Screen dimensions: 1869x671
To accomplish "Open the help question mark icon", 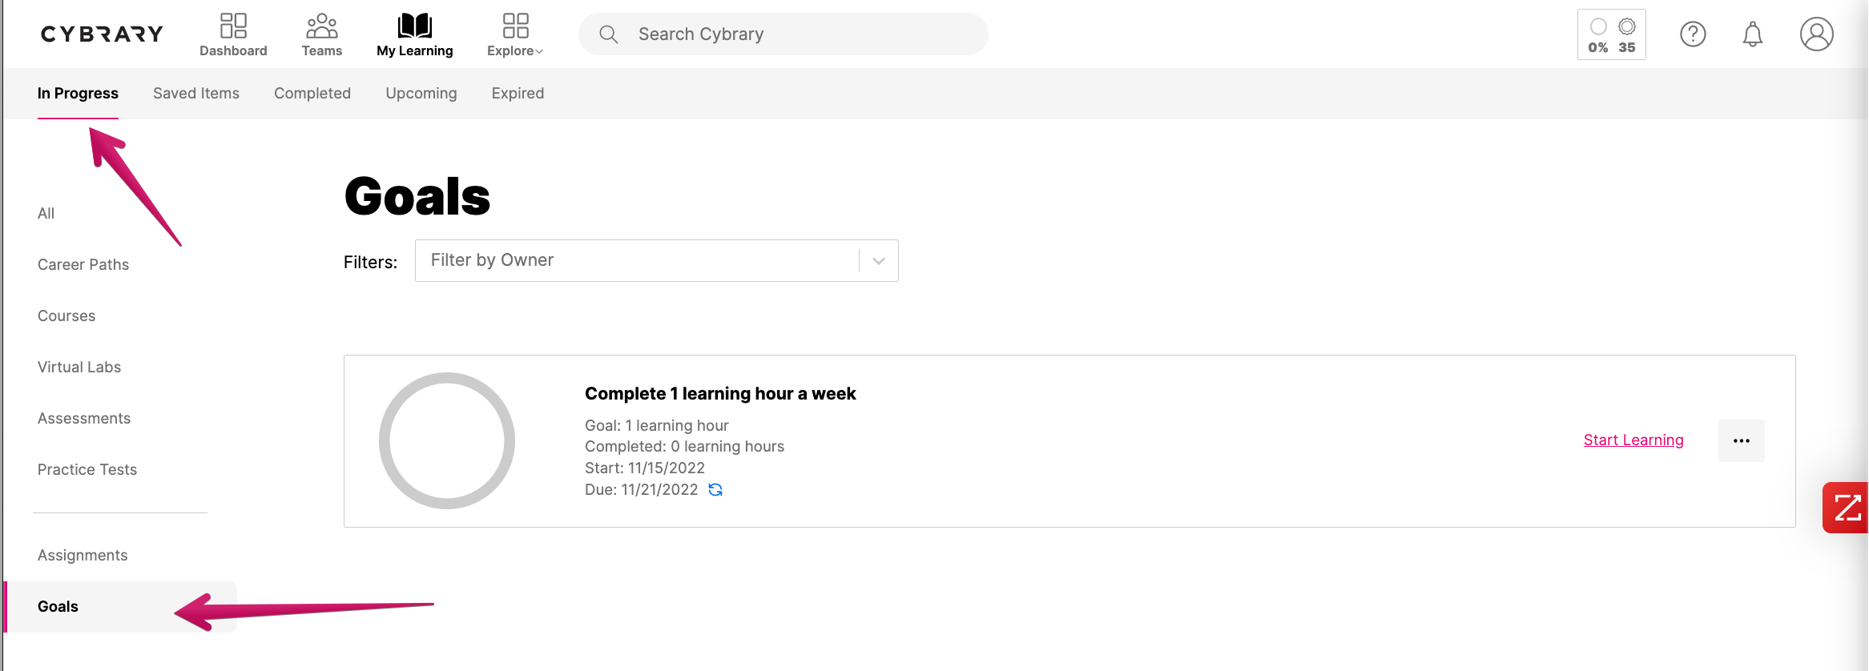I will 1693,34.
